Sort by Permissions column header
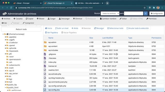Image resolution: width=165 pixels, height=92 pixels. coord(156,38)
